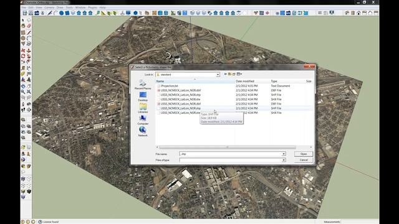This screenshot has height=224, width=399.
Task: Pick the Eraser tool
Action: pyautogui.click(x=29, y=26)
